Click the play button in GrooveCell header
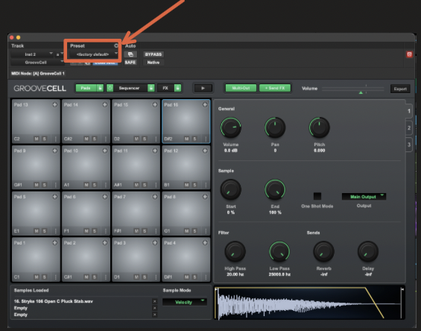Image resolution: width=421 pixels, height=331 pixels. [203, 88]
